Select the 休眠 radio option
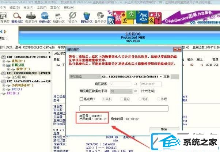 [158, 99]
